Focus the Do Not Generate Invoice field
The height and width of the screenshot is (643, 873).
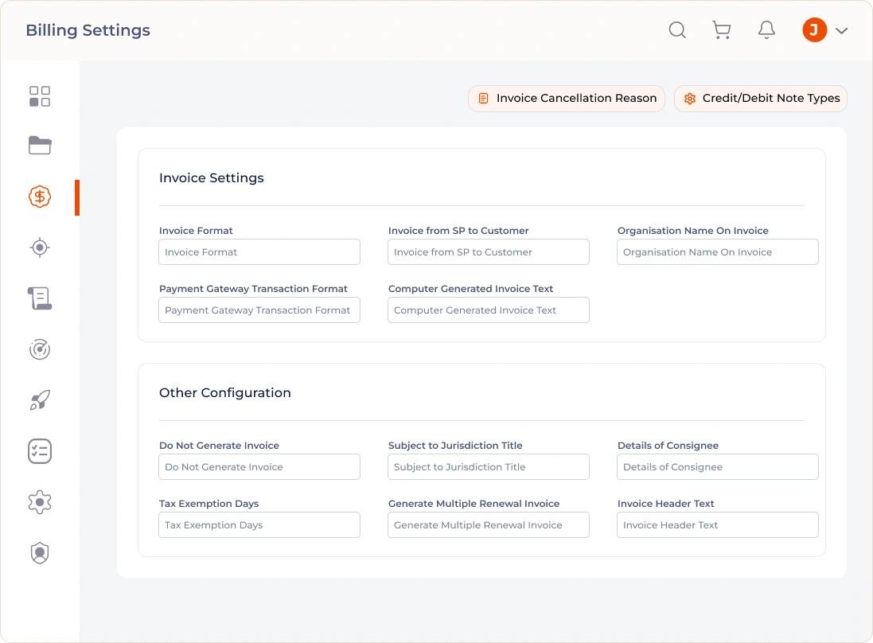[259, 467]
